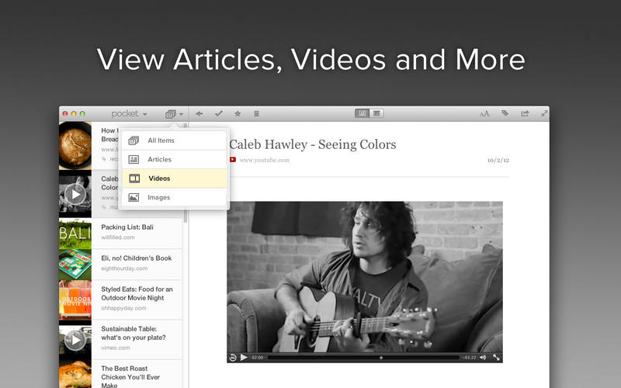Open text size AA settings

(x=484, y=114)
